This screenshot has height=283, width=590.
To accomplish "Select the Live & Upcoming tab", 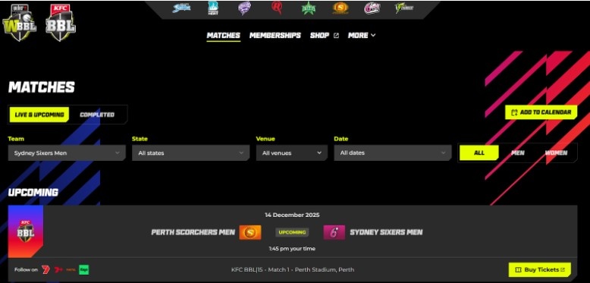I will click(x=39, y=115).
